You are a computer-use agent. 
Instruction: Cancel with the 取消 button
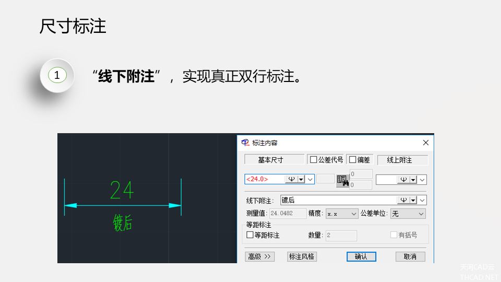(410, 256)
